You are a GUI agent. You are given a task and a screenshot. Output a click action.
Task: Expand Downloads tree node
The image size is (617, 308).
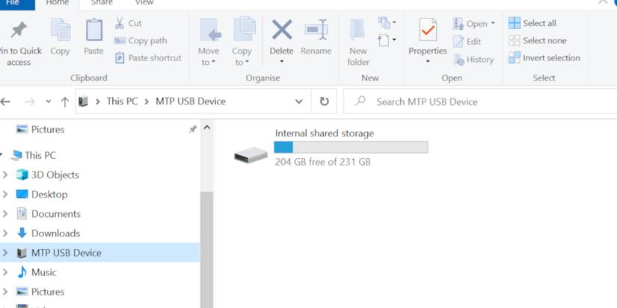[5, 233]
